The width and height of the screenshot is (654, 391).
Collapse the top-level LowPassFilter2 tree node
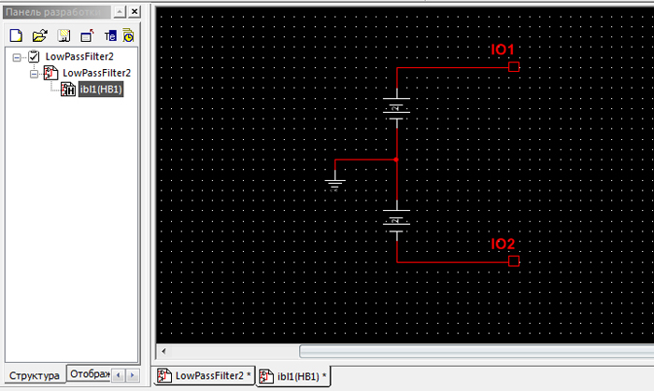click(17, 58)
